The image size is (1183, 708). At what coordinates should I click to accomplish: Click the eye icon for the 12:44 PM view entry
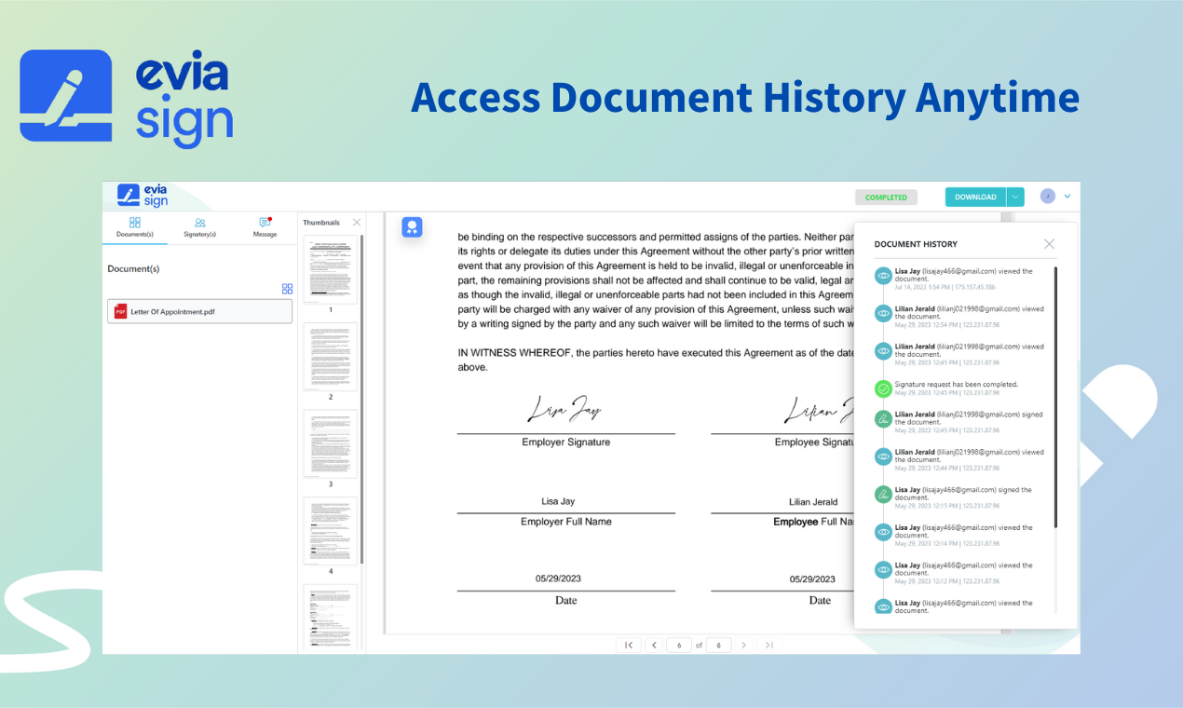tap(883, 456)
